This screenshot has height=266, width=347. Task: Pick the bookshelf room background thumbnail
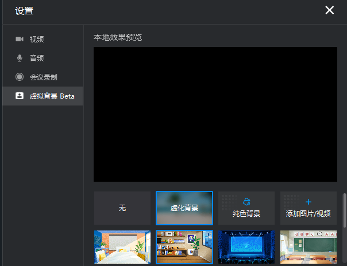point(184,248)
